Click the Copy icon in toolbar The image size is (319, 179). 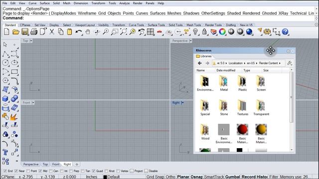coord(61,32)
